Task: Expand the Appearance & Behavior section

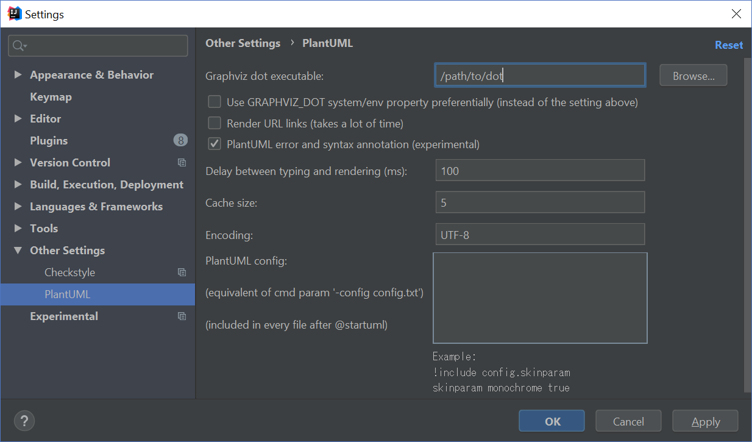Action: pyautogui.click(x=18, y=75)
